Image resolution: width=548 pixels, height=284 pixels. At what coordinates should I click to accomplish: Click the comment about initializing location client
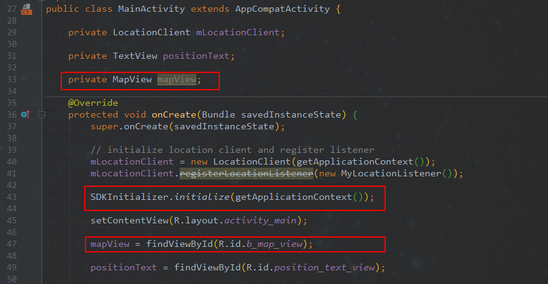pyautogui.click(x=232, y=150)
